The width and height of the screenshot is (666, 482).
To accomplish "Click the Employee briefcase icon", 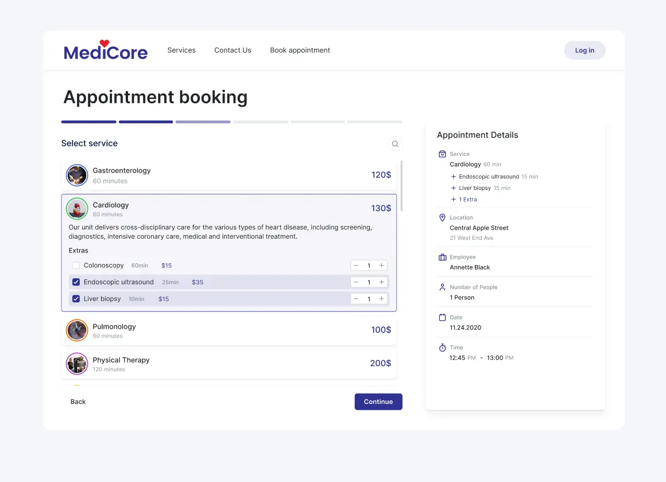I will pos(442,257).
